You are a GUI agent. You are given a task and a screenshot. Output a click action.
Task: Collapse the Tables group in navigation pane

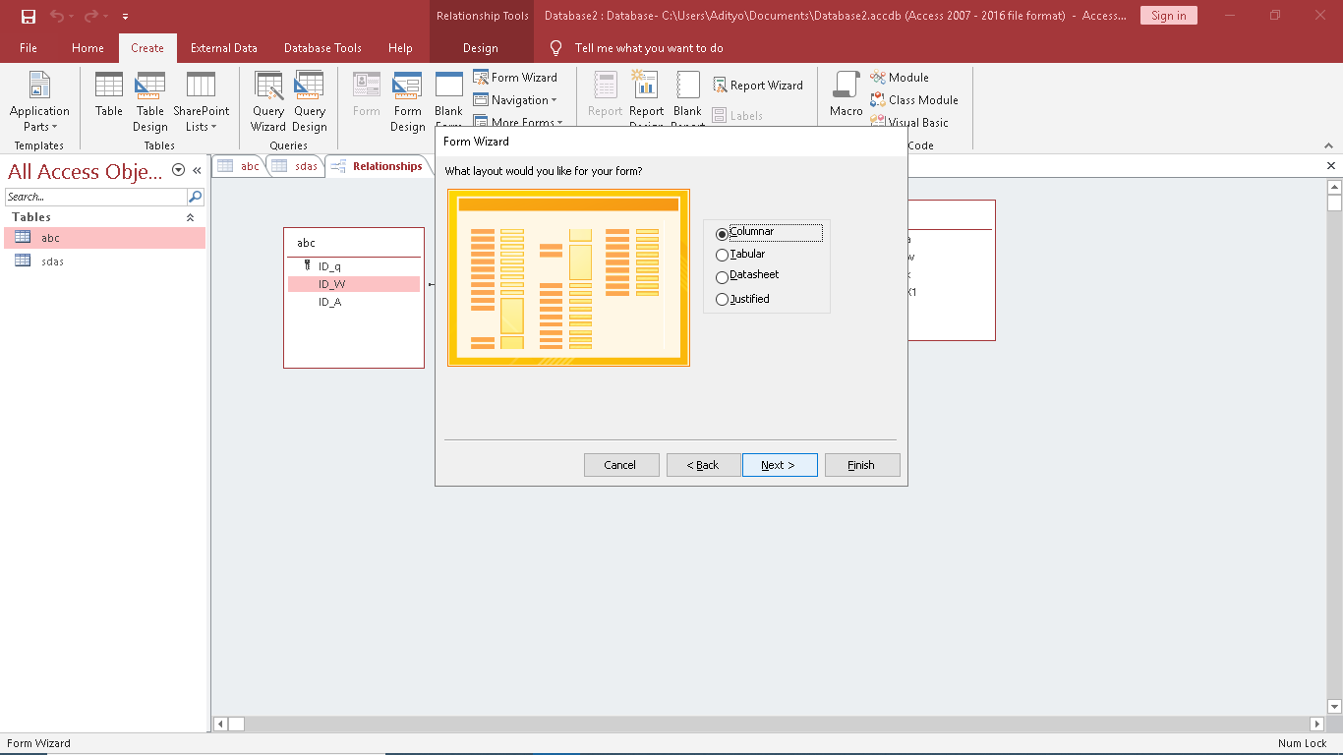coord(190,217)
